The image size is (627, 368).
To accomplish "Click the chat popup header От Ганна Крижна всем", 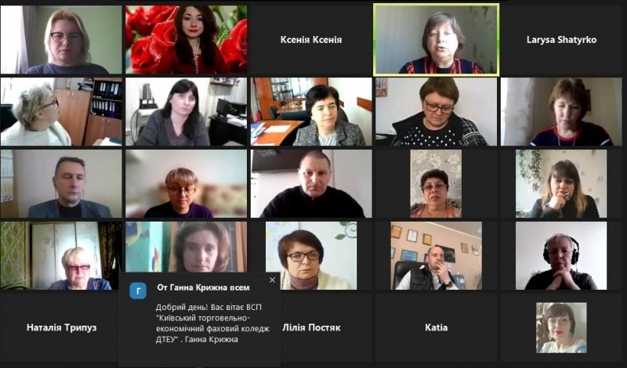I will (203, 287).
